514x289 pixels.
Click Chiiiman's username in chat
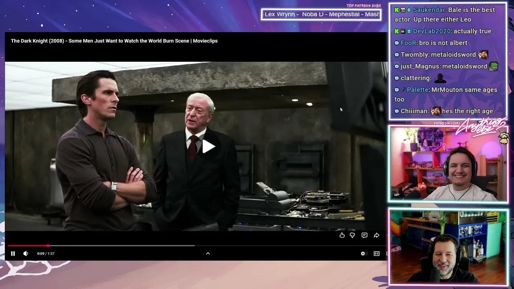(414, 111)
